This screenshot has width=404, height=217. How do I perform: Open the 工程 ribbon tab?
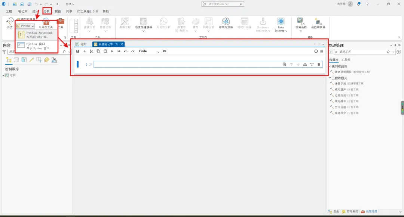tap(9, 11)
